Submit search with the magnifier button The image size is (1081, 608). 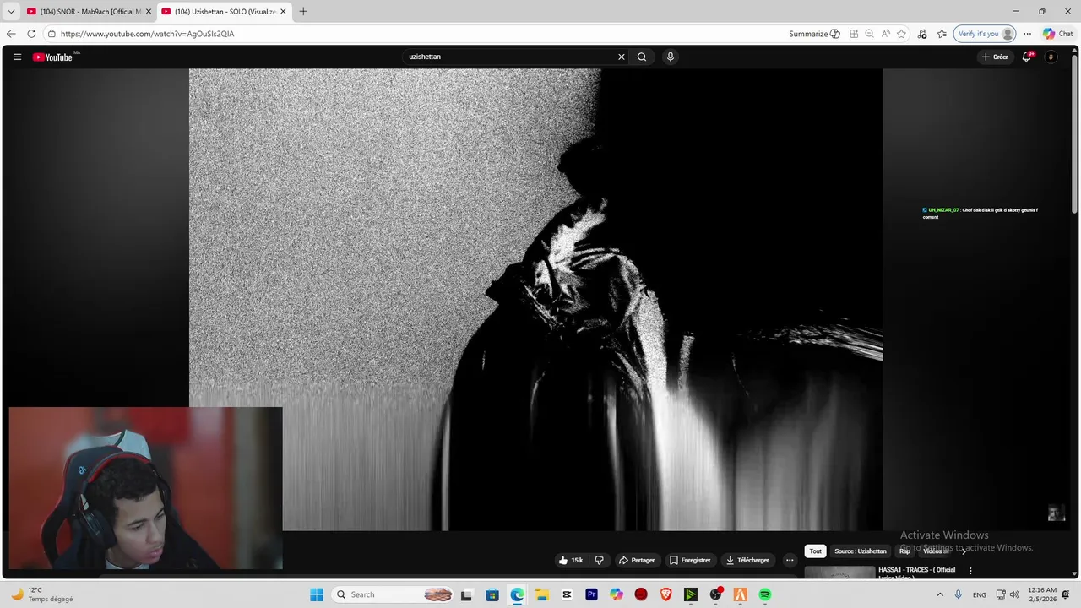[642, 57]
